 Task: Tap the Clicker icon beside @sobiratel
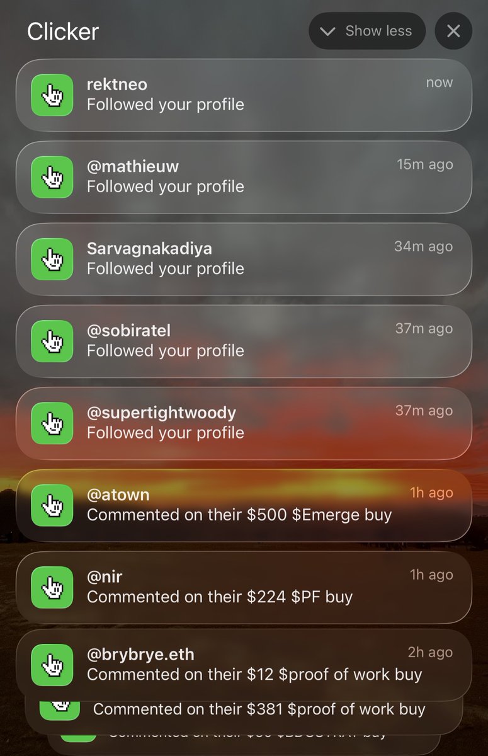(x=52, y=341)
